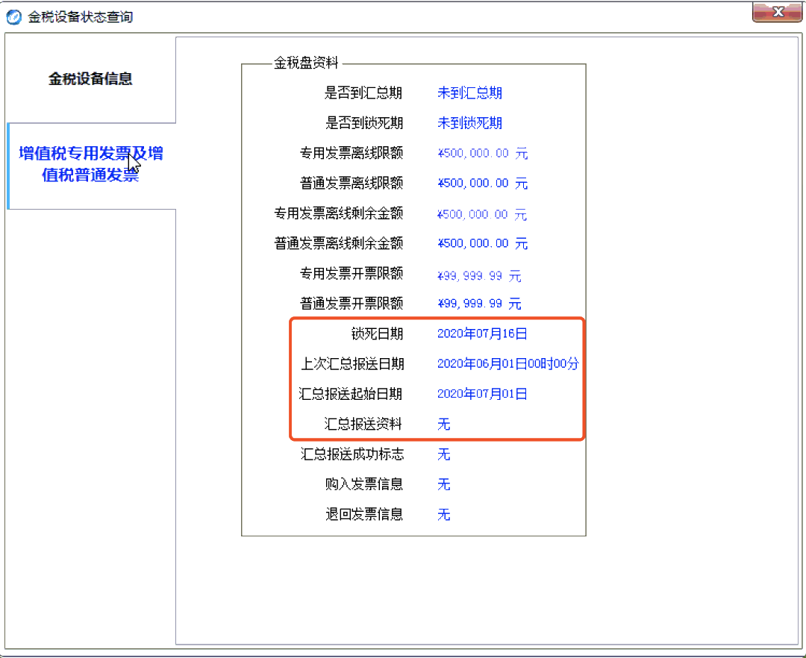Screen dimensions: 806x658
Task: Click the 锁死日期 value 2020年07月16日
Action: point(482,334)
